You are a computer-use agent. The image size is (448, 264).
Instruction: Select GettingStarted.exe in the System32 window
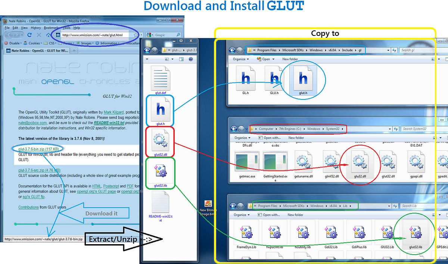tap(275, 166)
